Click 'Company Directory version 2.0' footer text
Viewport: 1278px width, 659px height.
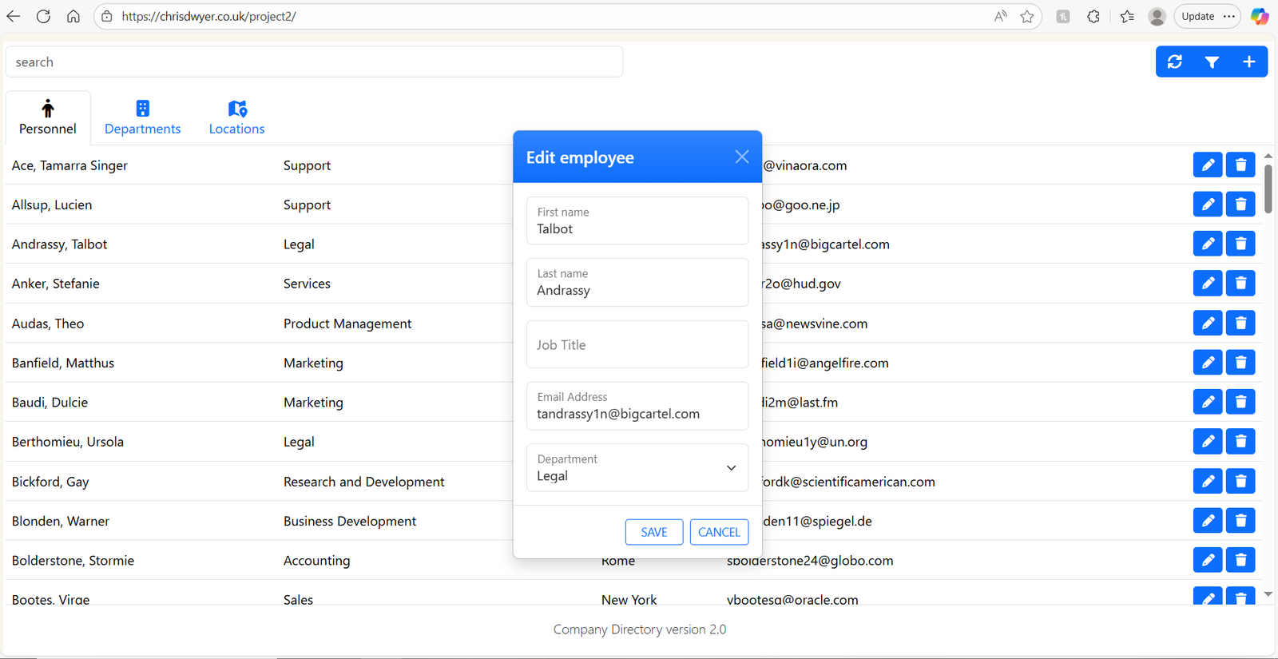[640, 629]
